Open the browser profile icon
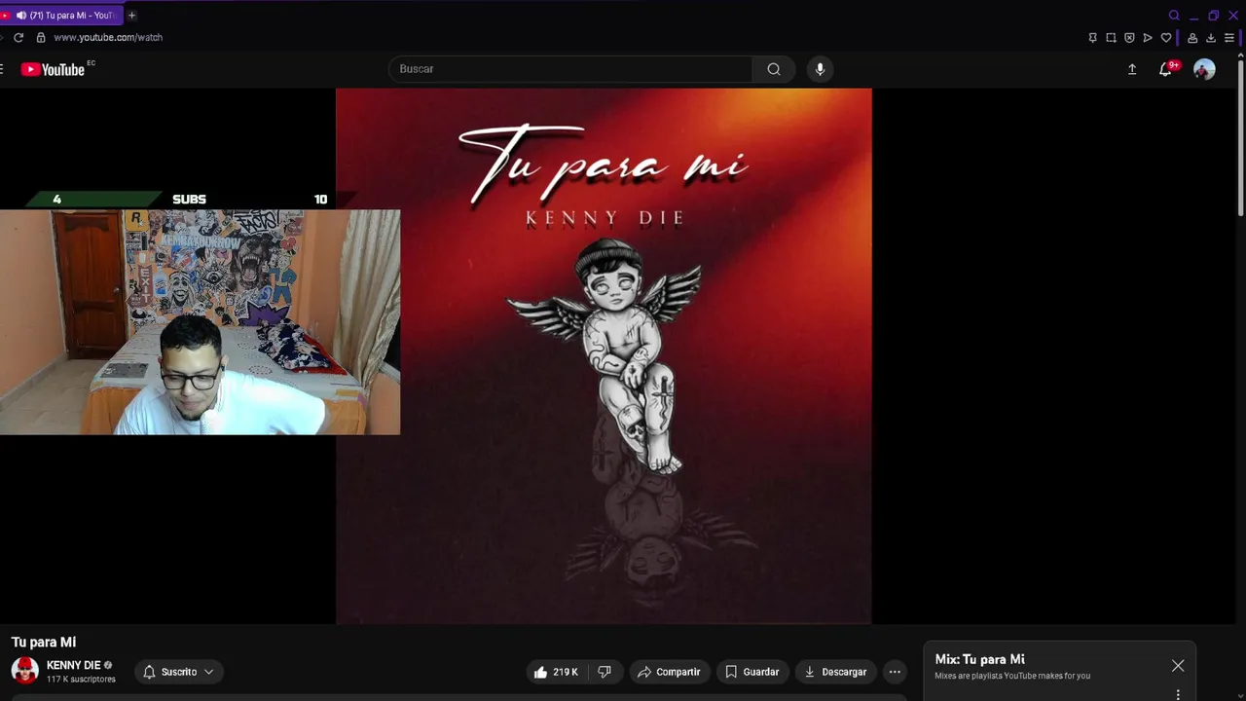Viewport: 1246px width, 701px height. pyautogui.click(x=1192, y=38)
